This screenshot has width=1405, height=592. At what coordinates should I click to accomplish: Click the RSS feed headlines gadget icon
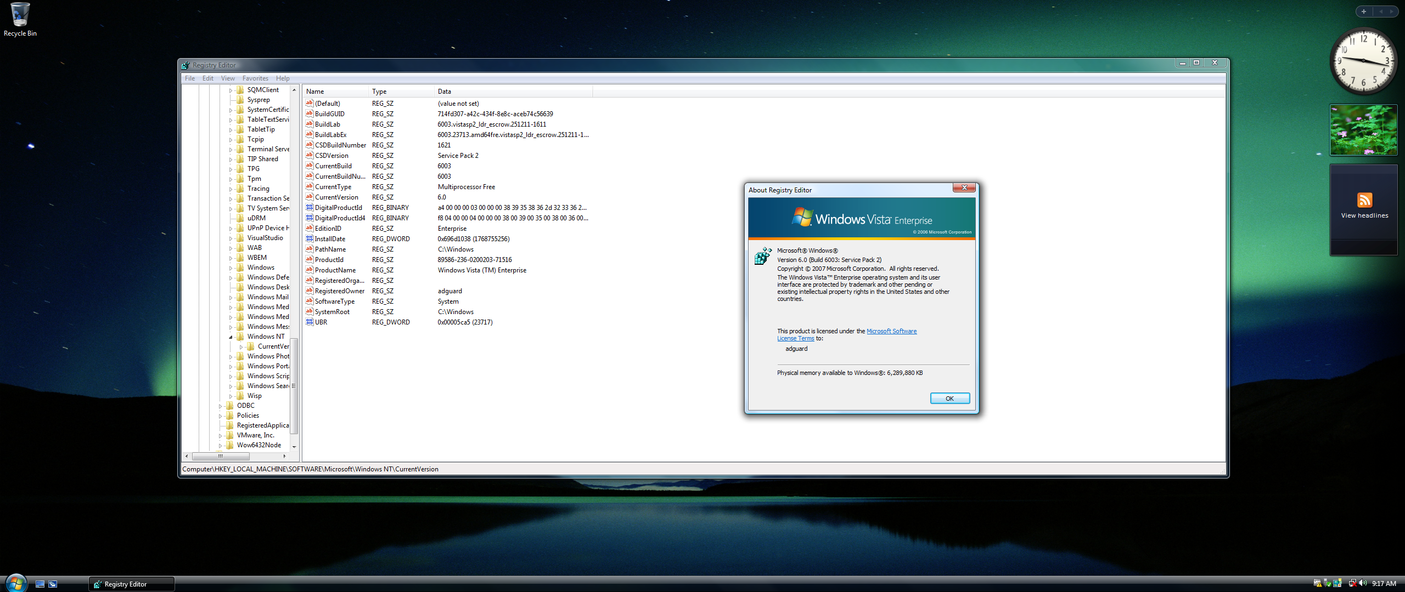click(1364, 200)
